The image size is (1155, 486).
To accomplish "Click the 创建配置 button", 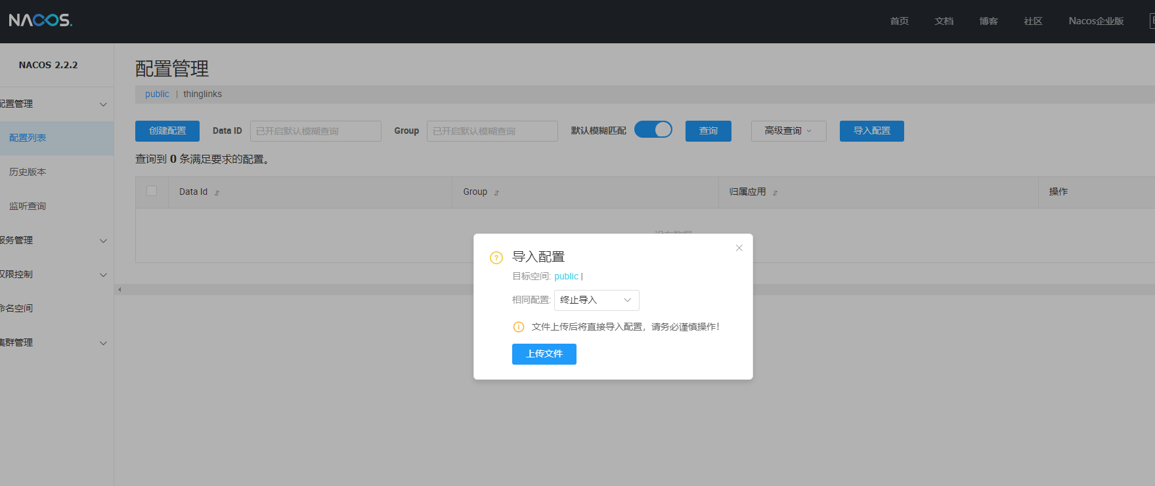I will pos(167,131).
